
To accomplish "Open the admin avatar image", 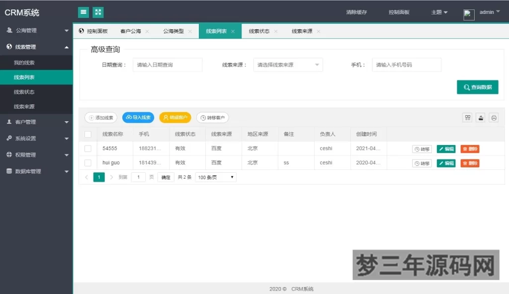I will [x=469, y=14].
